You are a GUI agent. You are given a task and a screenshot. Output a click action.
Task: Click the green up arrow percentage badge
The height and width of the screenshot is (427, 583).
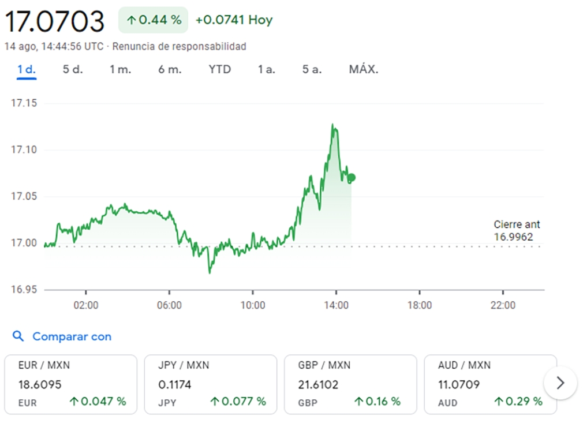[x=153, y=20]
